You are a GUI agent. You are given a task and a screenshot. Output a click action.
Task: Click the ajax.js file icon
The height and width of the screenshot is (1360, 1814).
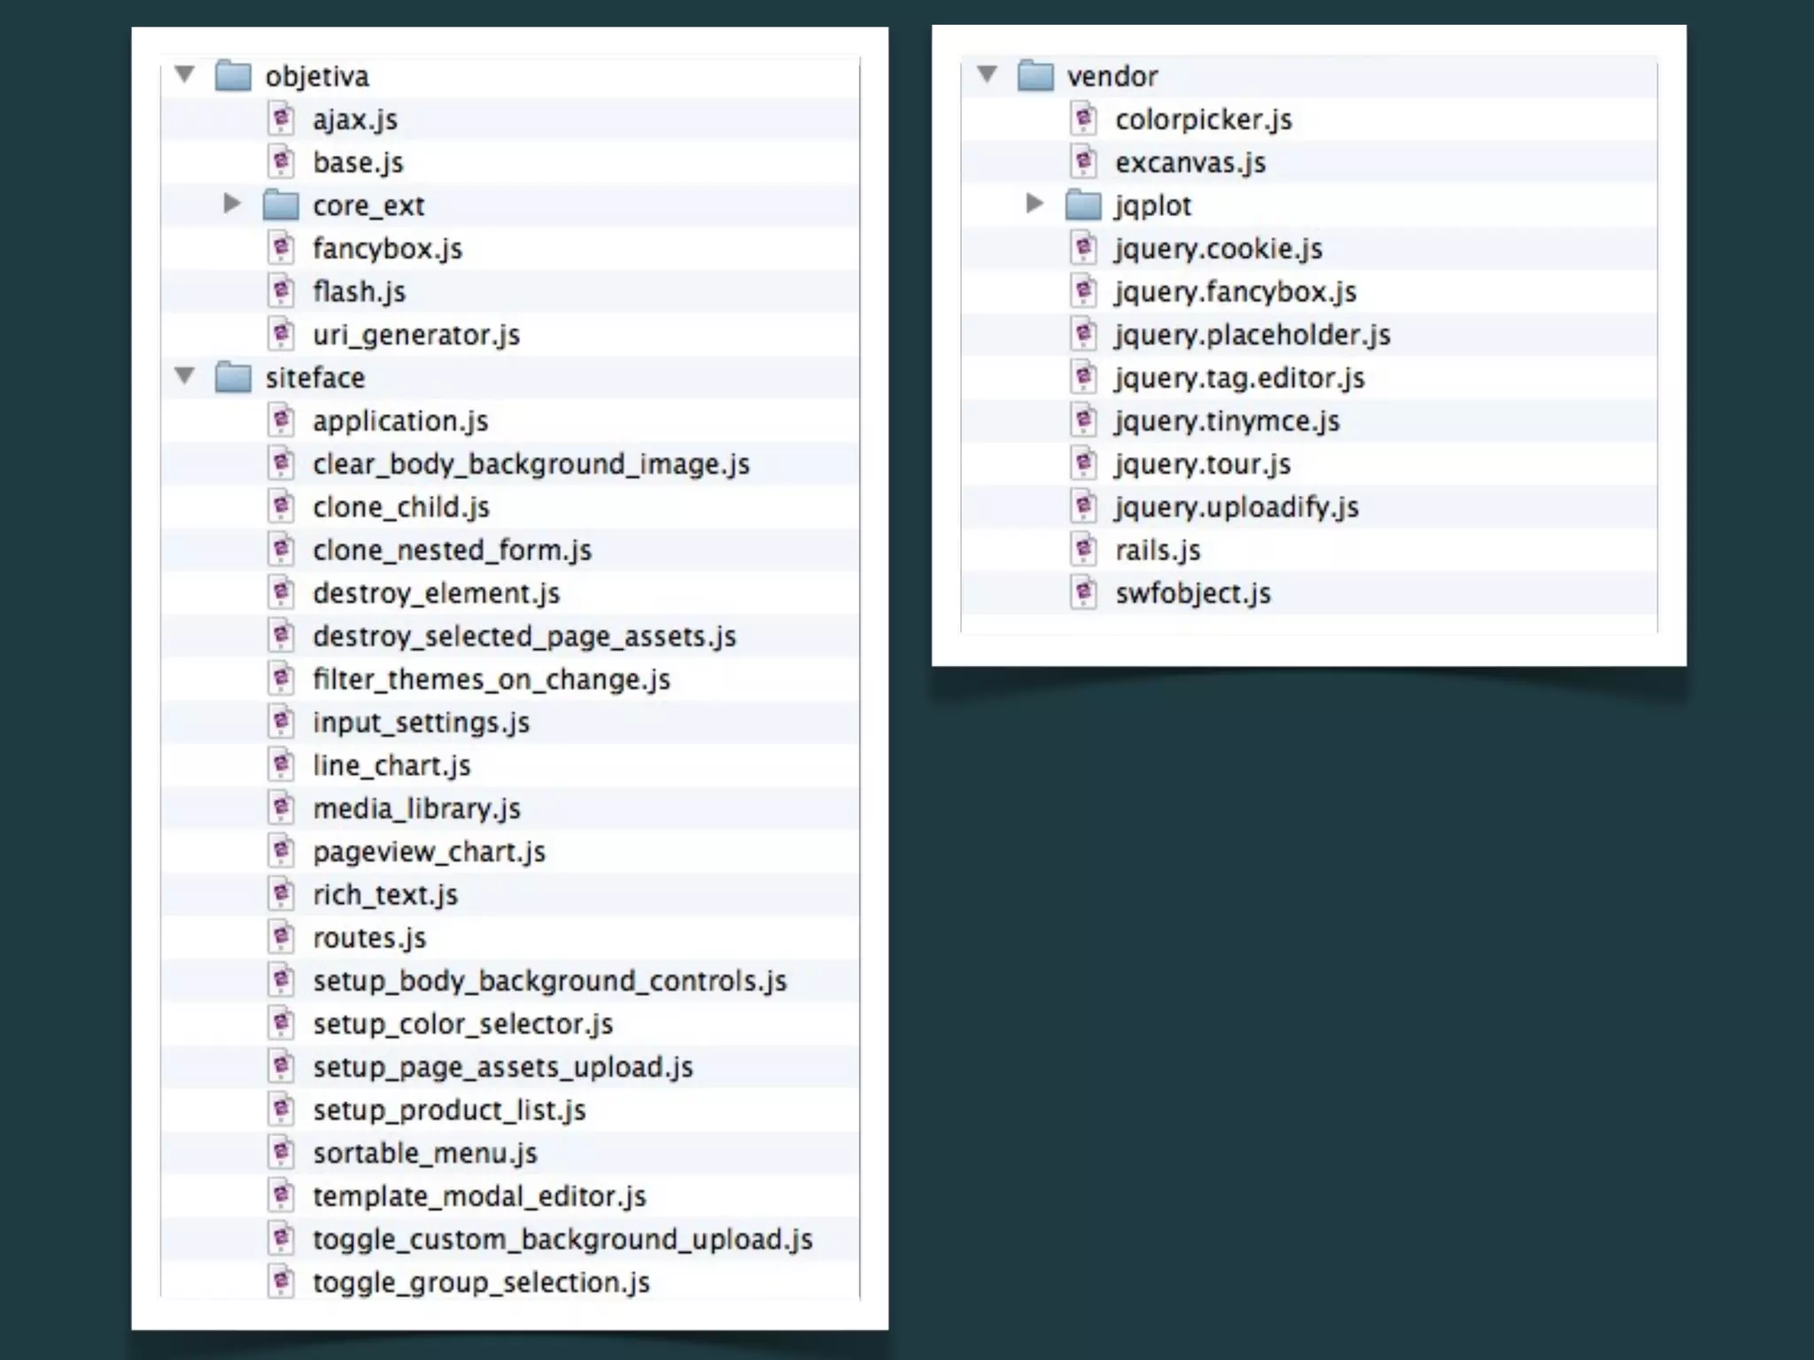tap(281, 119)
